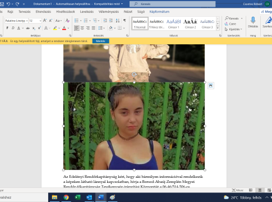Apply red font color
272x202 pixels.
[x=64, y=28]
